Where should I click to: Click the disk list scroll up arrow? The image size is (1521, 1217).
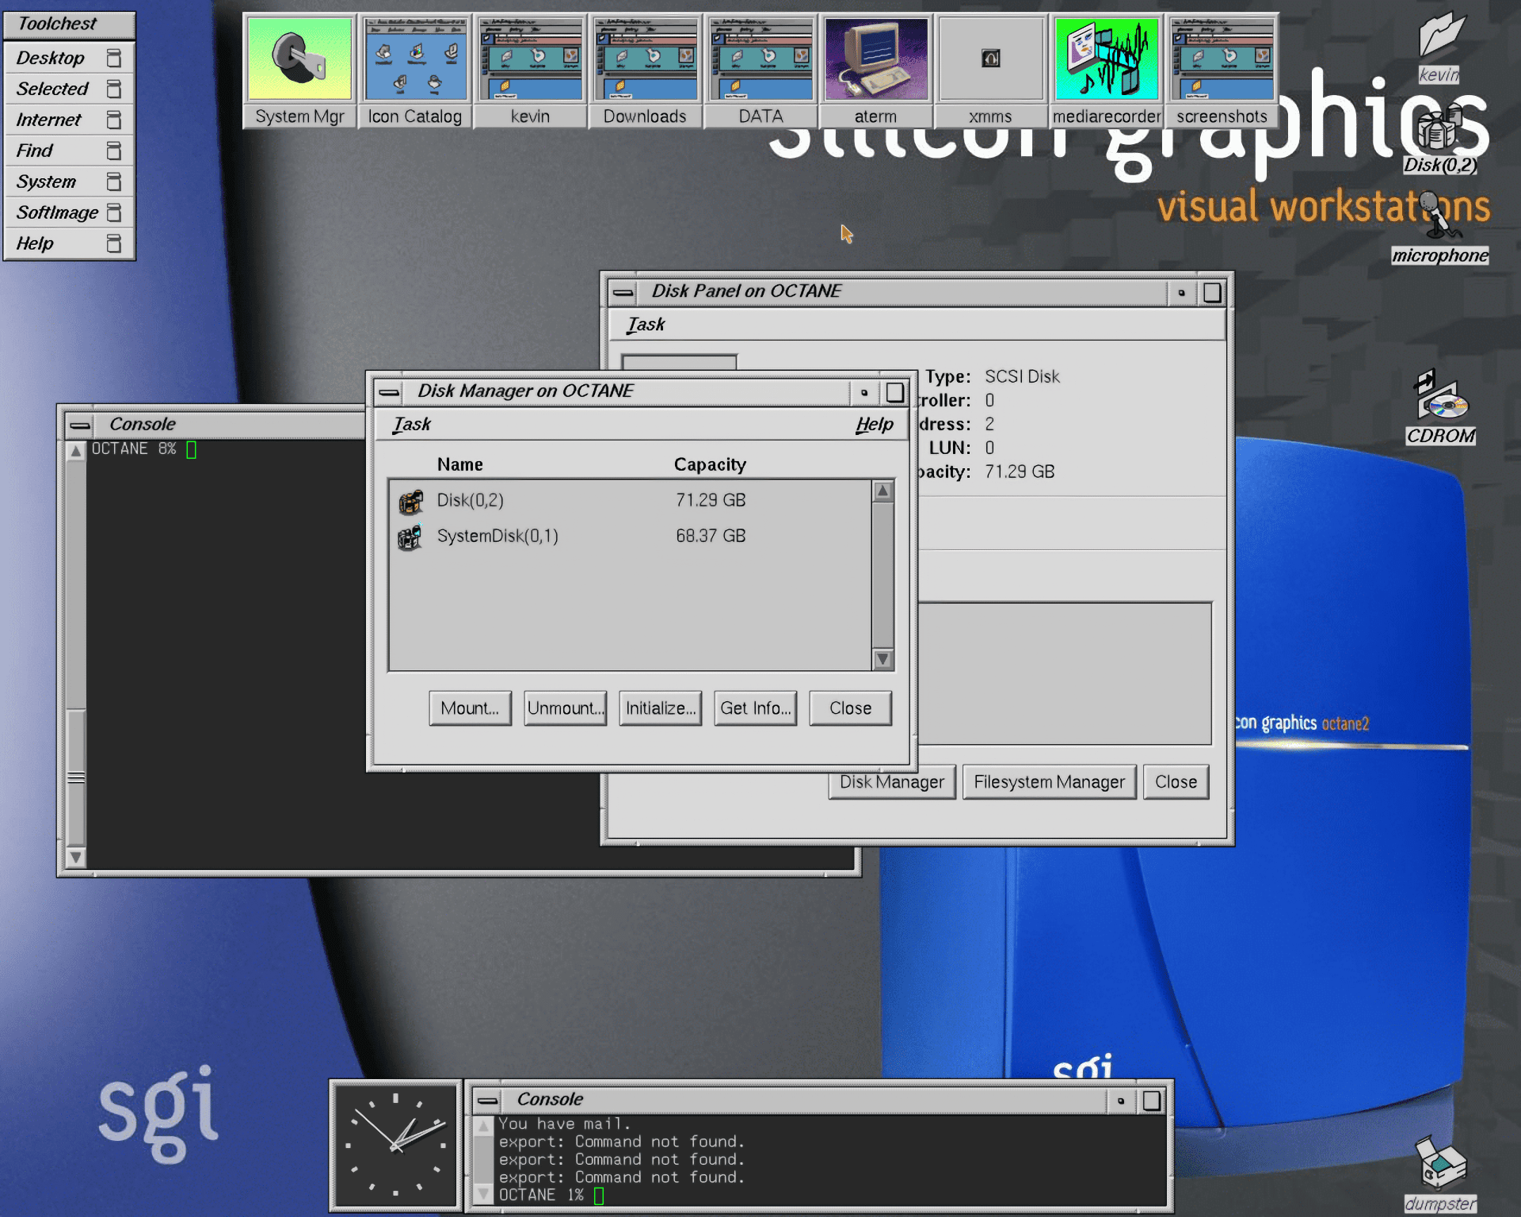tap(882, 492)
